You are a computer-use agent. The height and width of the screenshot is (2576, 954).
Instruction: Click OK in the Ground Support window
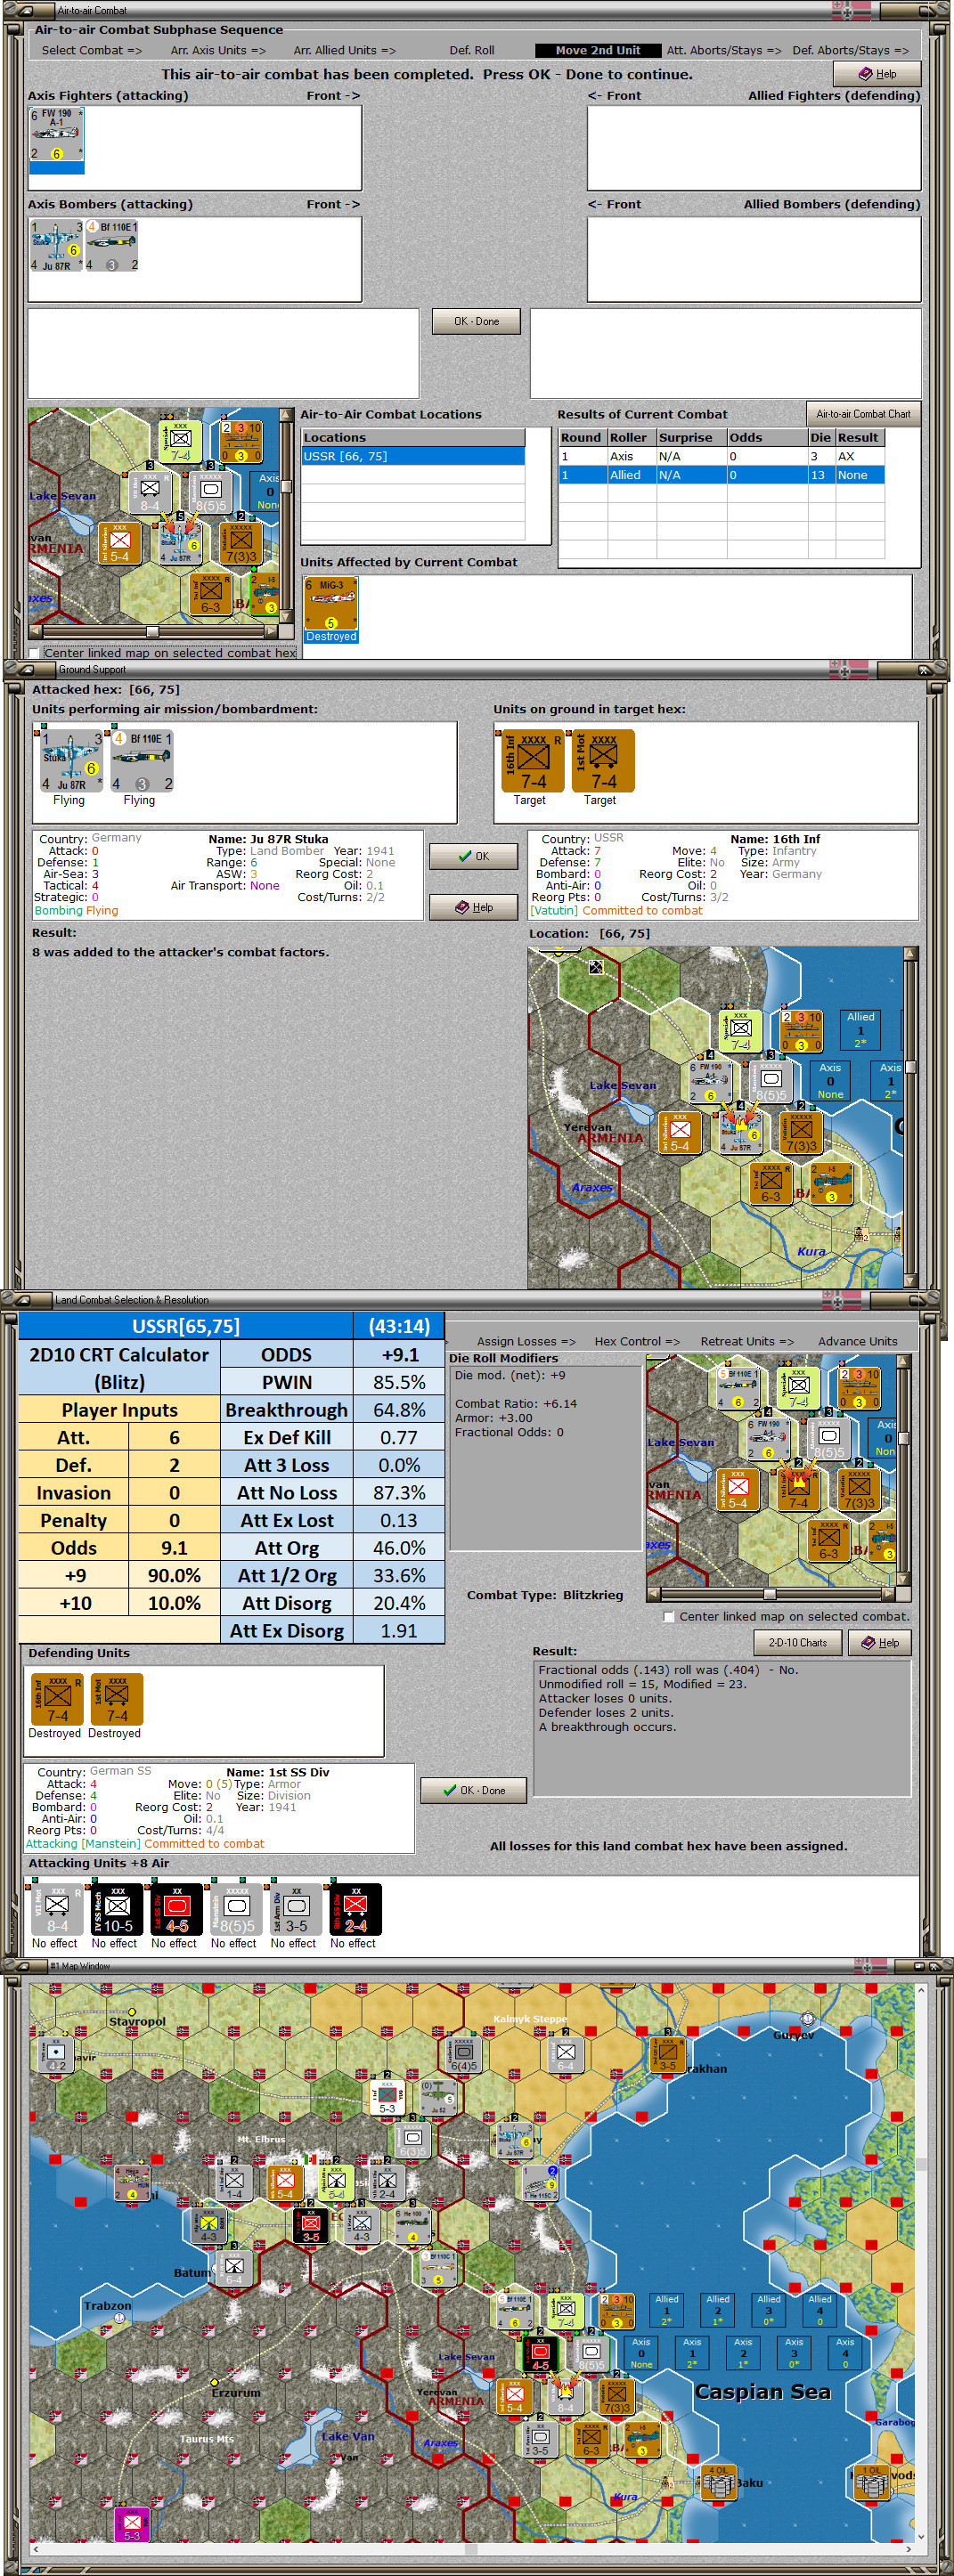click(474, 856)
